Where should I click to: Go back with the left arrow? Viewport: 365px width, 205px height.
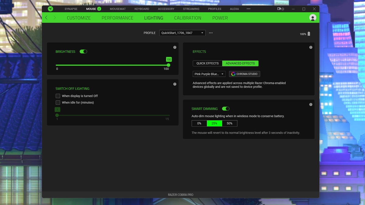point(46,18)
